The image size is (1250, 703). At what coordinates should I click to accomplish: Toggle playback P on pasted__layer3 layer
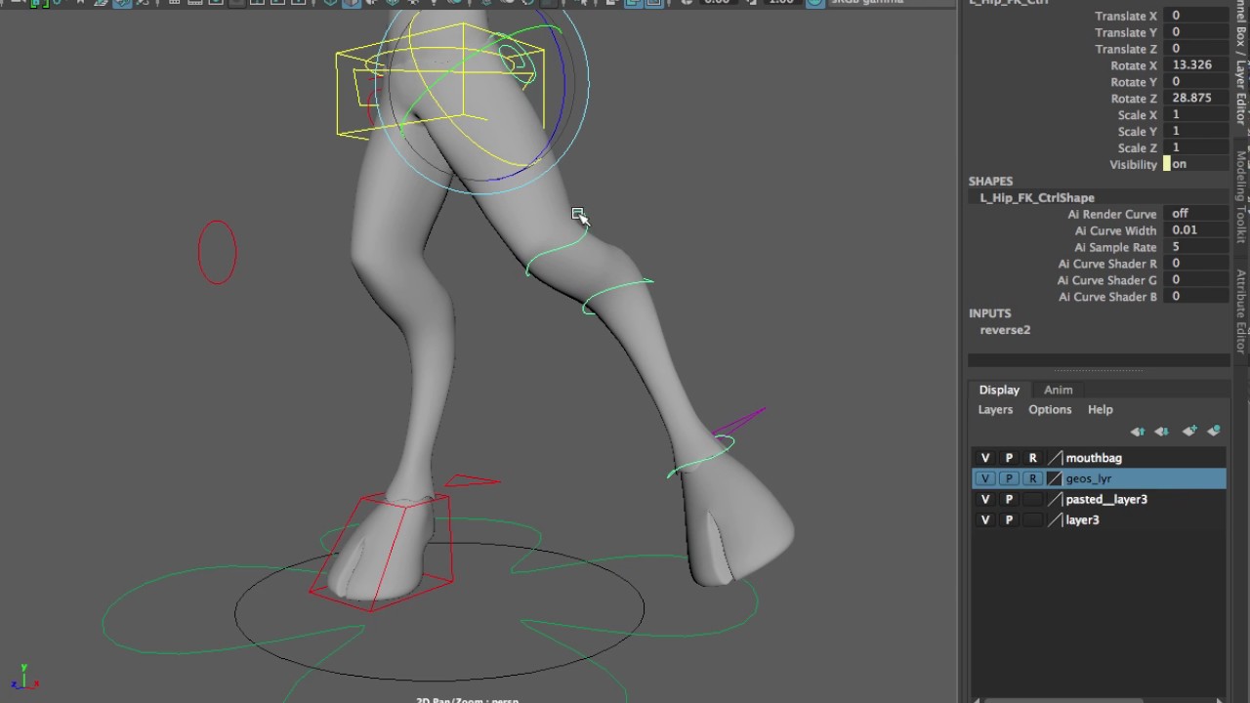click(x=1009, y=499)
